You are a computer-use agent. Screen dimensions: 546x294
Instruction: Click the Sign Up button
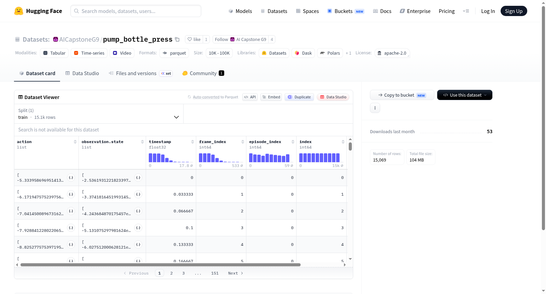514,11
